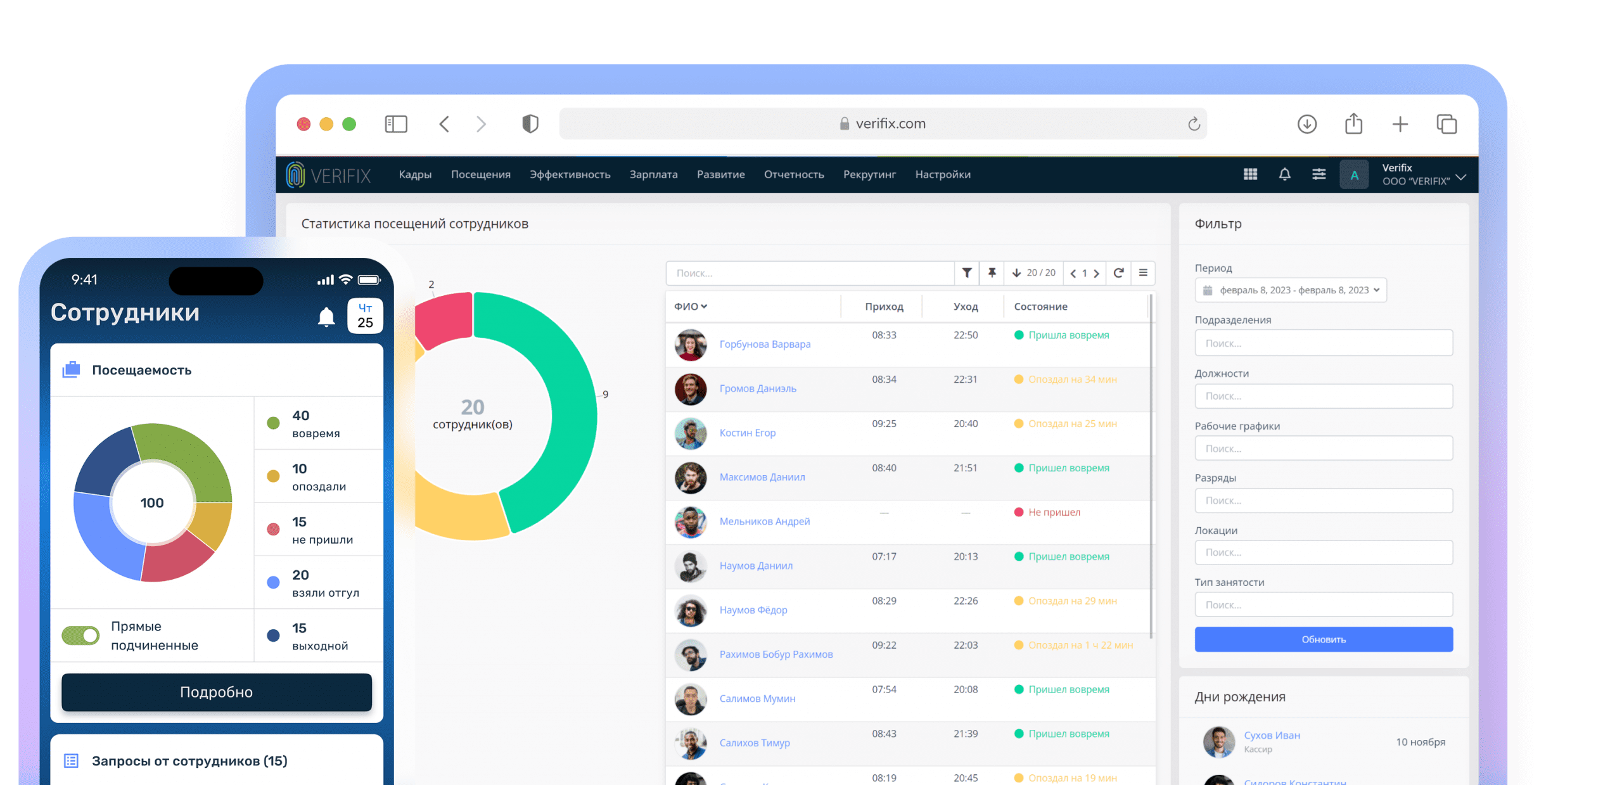Open the Отчетность menu
This screenshot has width=1622, height=785.
click(x=793, y=175)
